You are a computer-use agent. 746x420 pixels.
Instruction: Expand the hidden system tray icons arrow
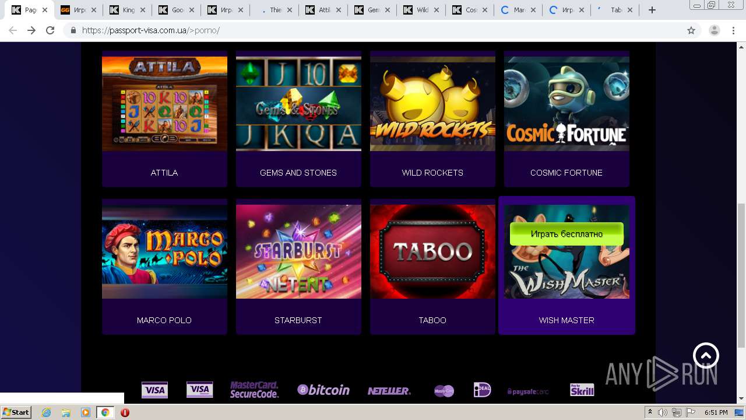[650, 412]
